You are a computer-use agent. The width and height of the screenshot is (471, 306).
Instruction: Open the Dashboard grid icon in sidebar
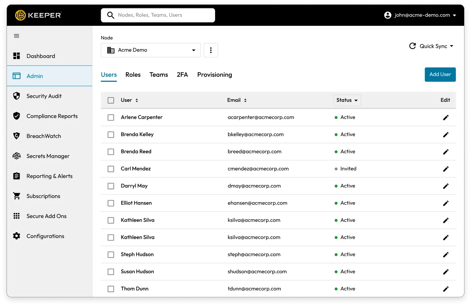pyautogui.click(x=17, y=56)
